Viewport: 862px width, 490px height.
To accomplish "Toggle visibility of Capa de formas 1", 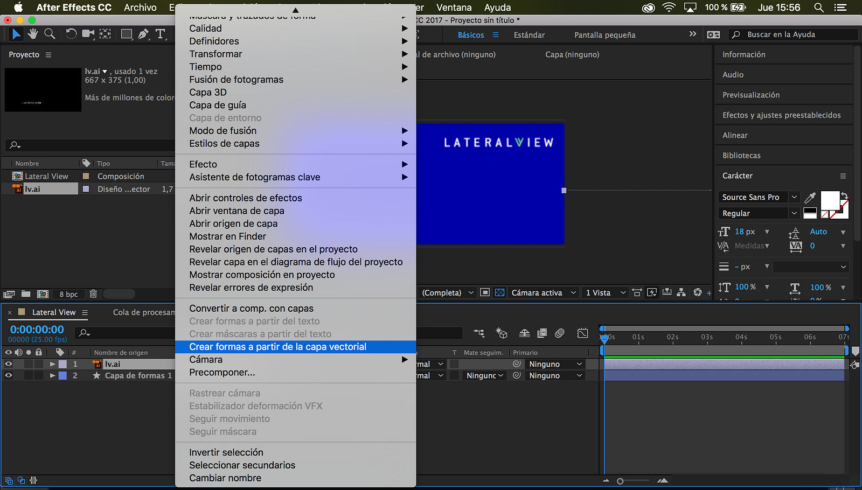I will pos(9,376).
